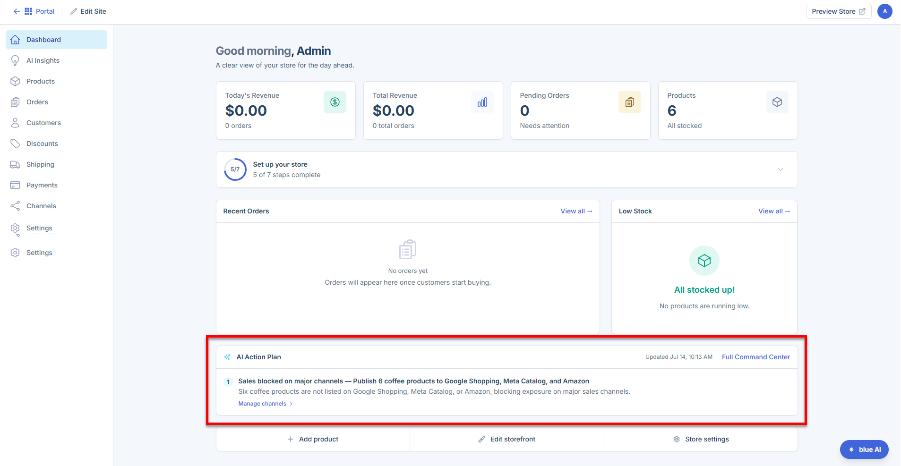This screenshot has width=901, height=466.
Task: Click the "Updated Jul 14, 10:13 AM" timestamp
Action: pyautogui.click(x=679, y=357)
